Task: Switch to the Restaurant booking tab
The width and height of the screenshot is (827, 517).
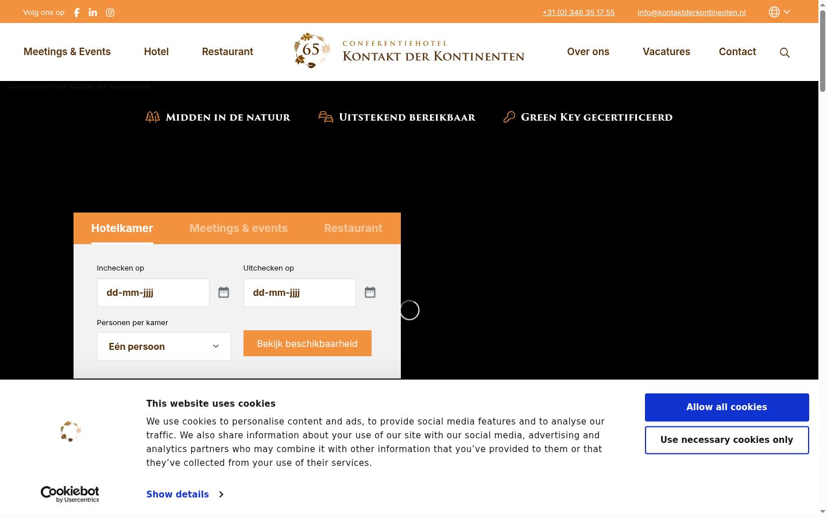Action: [353, 228]
